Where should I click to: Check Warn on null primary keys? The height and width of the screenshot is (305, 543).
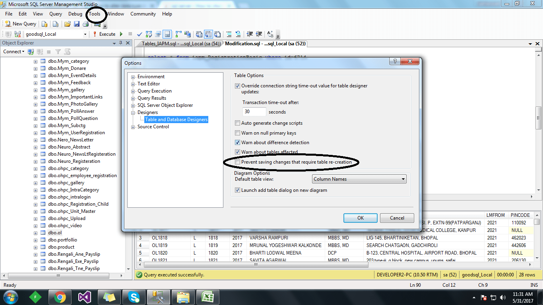point(237,133)
